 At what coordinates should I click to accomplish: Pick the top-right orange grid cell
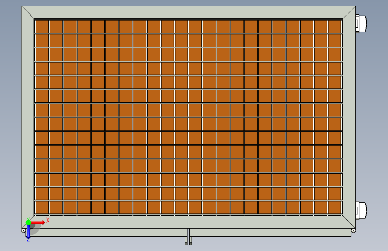tap(335, 26)
